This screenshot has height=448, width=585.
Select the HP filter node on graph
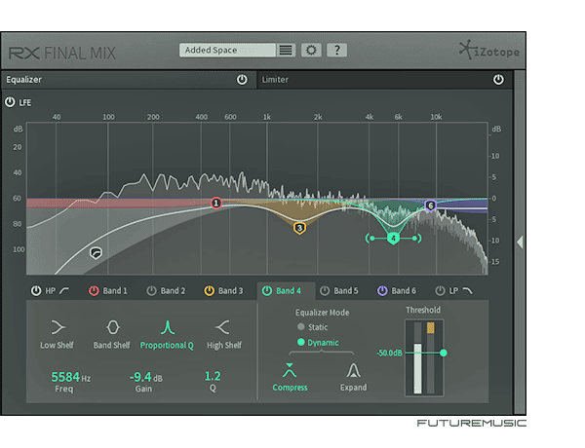click(96, 253)
